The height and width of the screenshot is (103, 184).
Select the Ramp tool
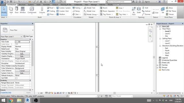tap(76, 11)
